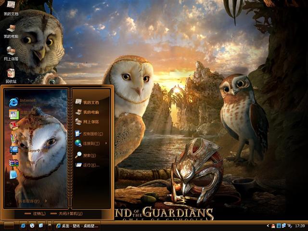Open the 网上邻居 desktop icon
Viewport: 308px width, 231px height.
[x=11, y=53]
